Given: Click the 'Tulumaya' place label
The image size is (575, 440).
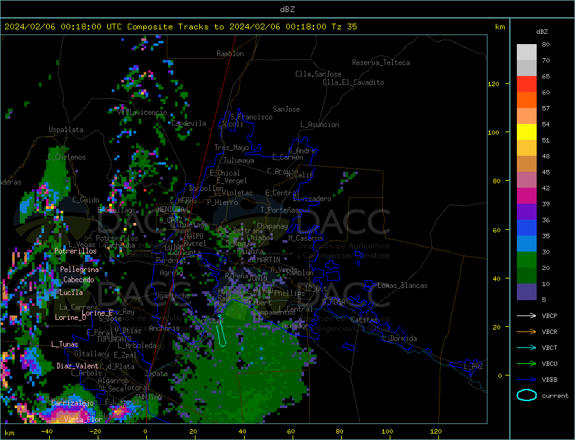Looking at the screenshot, I should 239,160.
